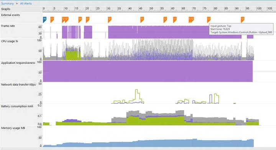276x150 pixels.
Task: Select the Application responsiveness graph label
Action: pyautogui.click(x=18, y=63)
